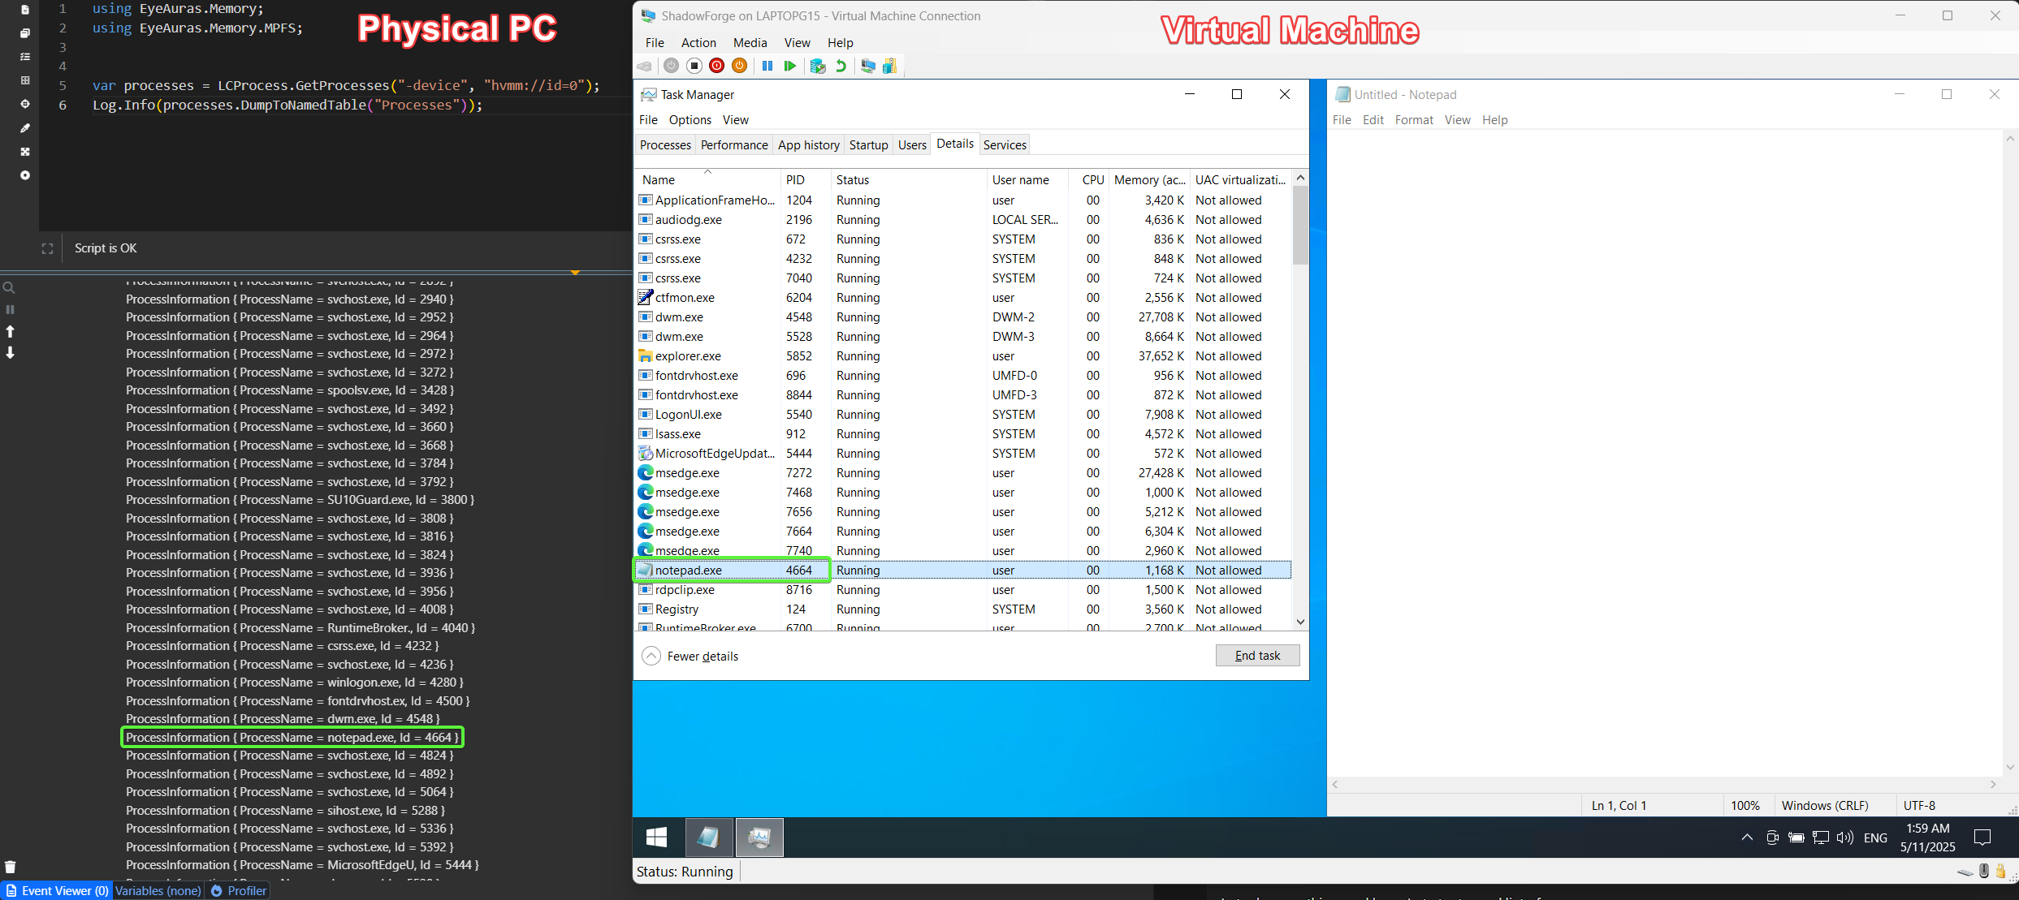Switch to App history tab
This screenshot has width=2019, height=900.
[x=809, y=144]
